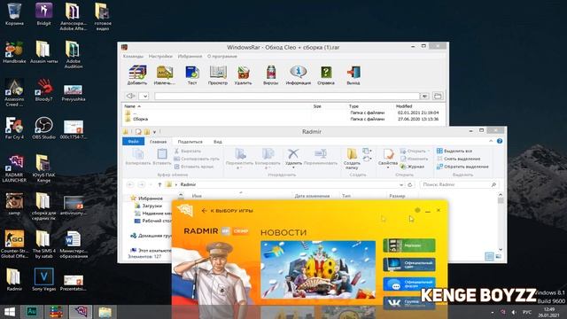Click Вырезать in Explorer ribbon
This screenshot has height=319, width=567.
[x=187, y=151]
